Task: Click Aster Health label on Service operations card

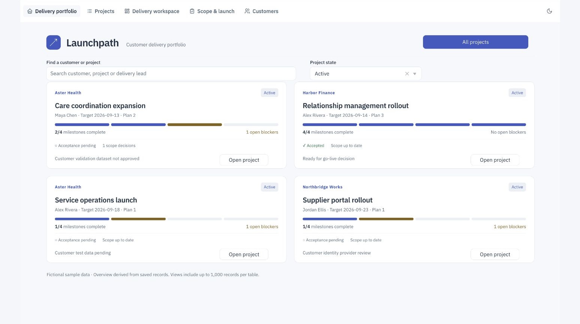Action: coord(68,187)
